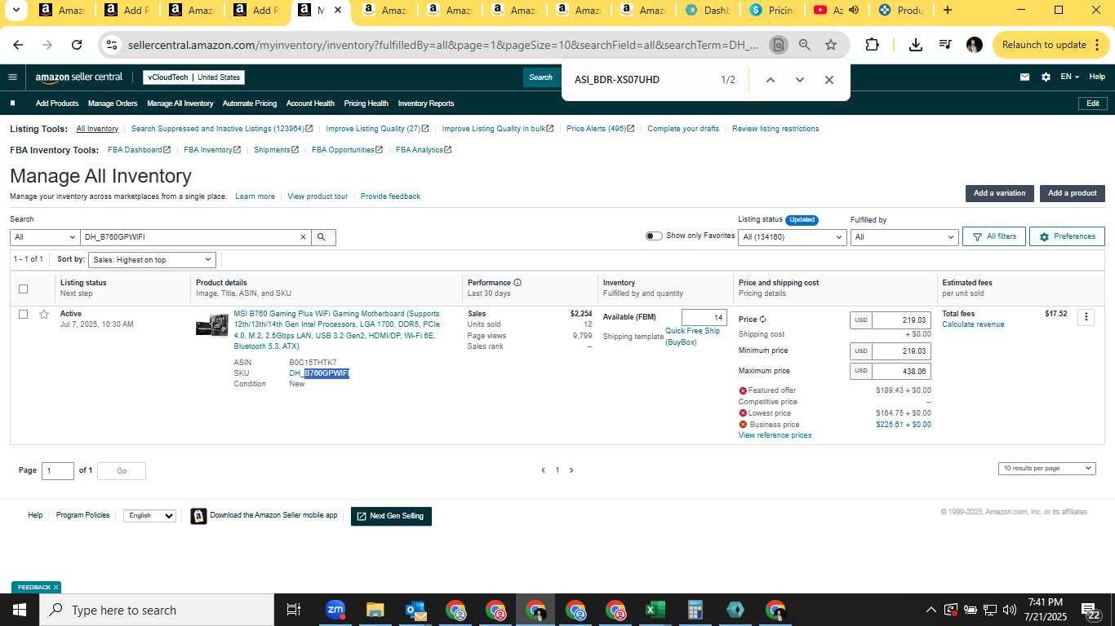Open Search Suppressed and Inactive Listings link
This screenshot has width=1115, height=626.
[222, 129]
